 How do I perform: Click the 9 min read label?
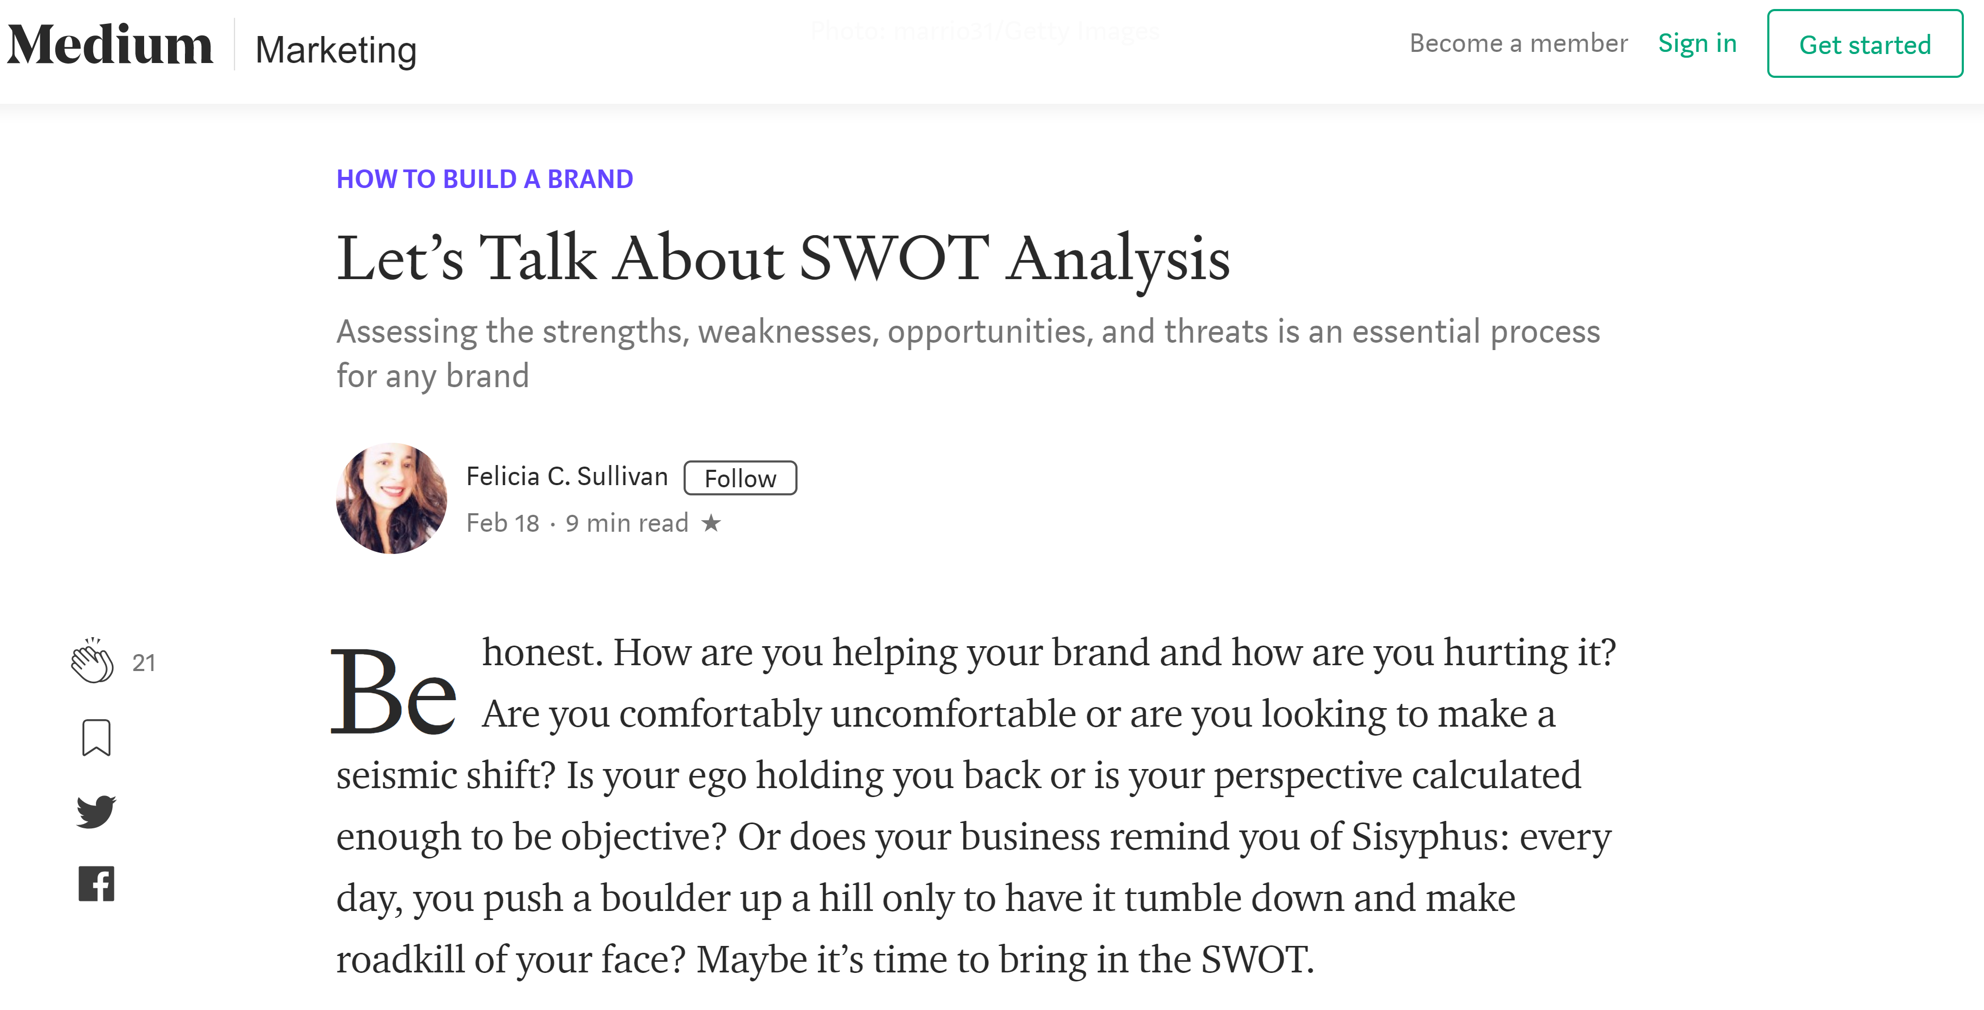click(x=626, y=523)
